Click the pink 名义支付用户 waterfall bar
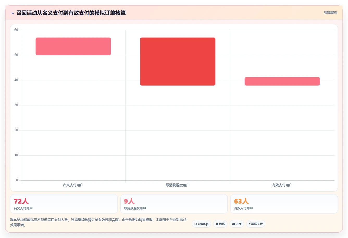348x238 pixels. coord(73,46)
